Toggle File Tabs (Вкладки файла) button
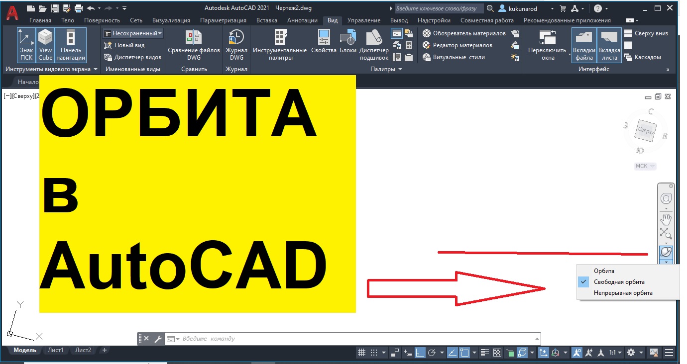This screenshot has width=687, height=364. (x=584, y=45)
